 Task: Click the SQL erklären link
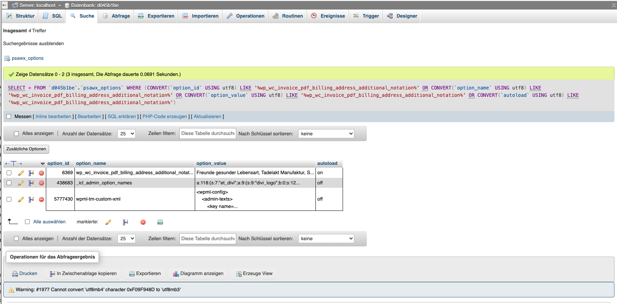click(122, 117)
